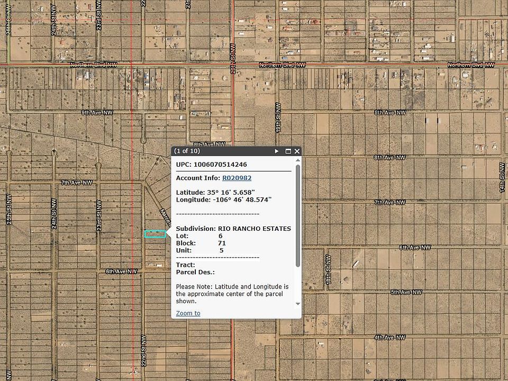The height and width of the screenshot is (381, 508).
Task: Click the Zoom to link
Action: 188,313
